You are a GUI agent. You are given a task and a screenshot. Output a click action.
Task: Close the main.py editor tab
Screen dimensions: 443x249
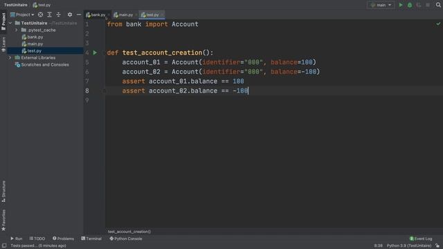click(x=136, y=15)
